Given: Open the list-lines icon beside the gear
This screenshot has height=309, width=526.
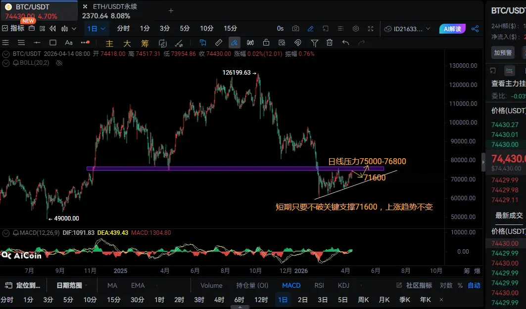Looking at the screenshot, I should [340, 29].
